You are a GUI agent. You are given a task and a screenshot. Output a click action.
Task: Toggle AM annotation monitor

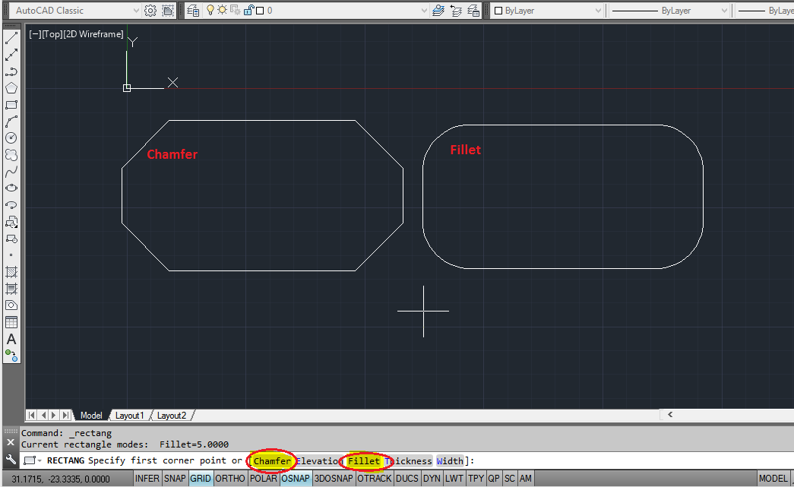[x=526, y=479]
